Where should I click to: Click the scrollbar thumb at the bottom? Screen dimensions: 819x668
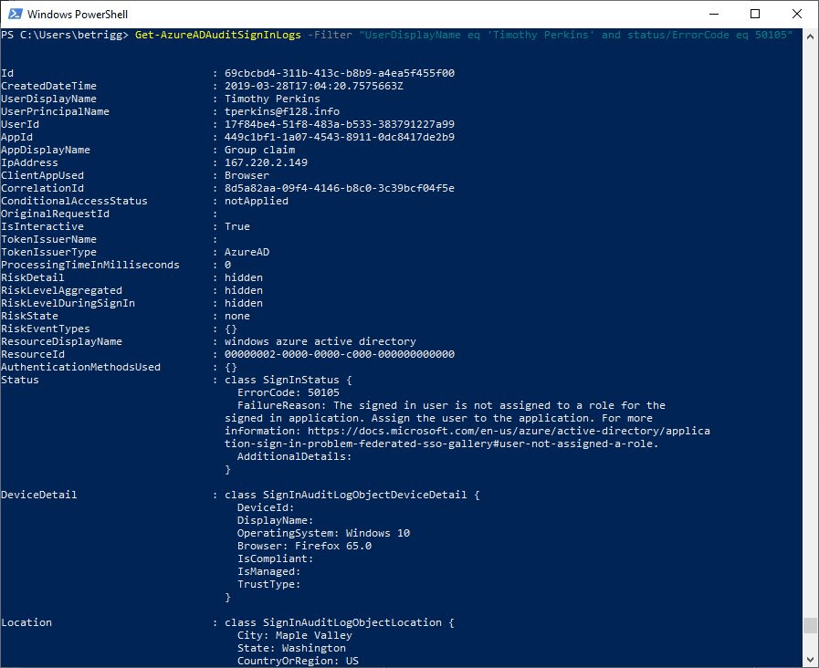point(808,627)
